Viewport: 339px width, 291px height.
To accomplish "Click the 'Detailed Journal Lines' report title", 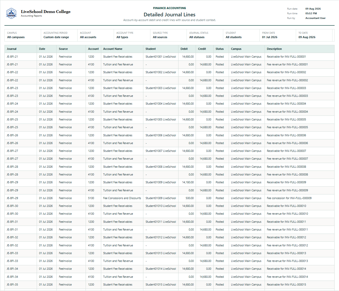I will point(169,15).
